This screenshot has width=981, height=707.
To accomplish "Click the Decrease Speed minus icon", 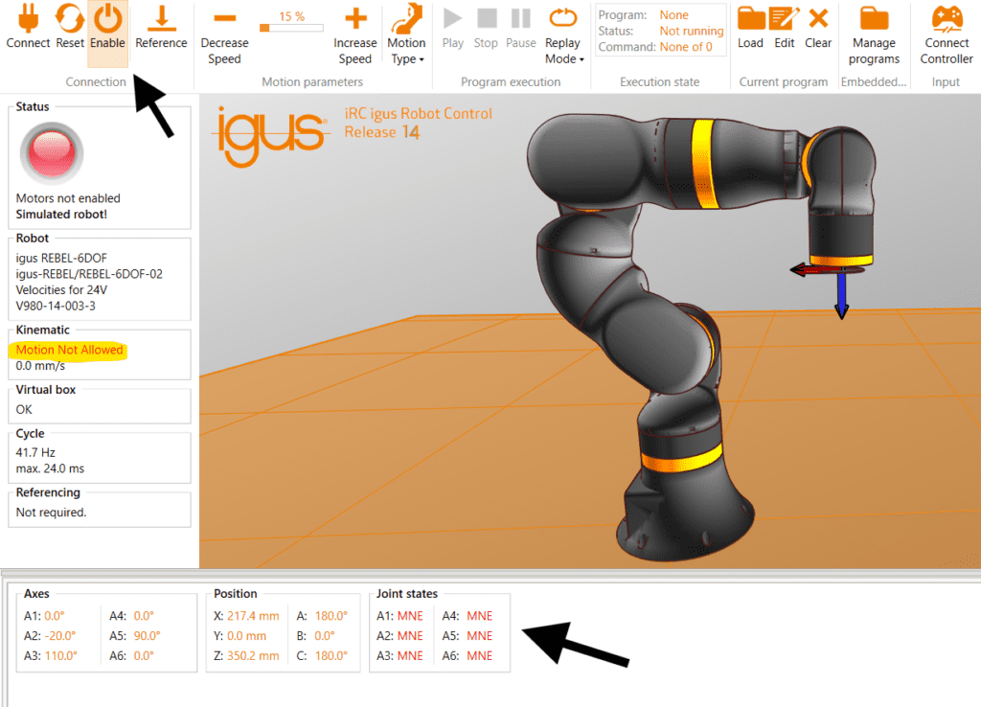I will 224,19.
